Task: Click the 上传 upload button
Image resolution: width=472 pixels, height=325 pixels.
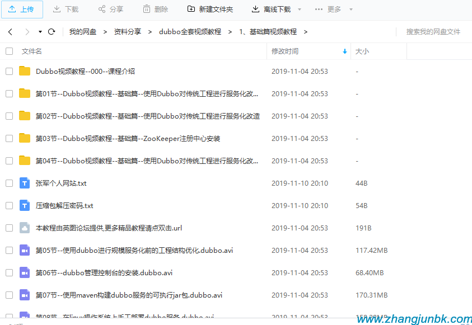Action: 22,10
